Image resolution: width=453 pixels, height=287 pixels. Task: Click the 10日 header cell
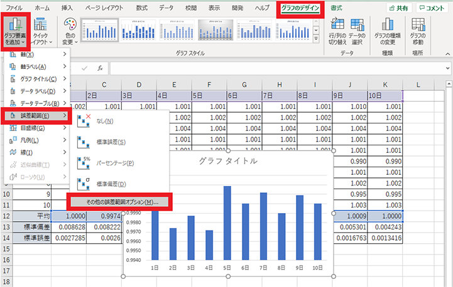(385, 96)
